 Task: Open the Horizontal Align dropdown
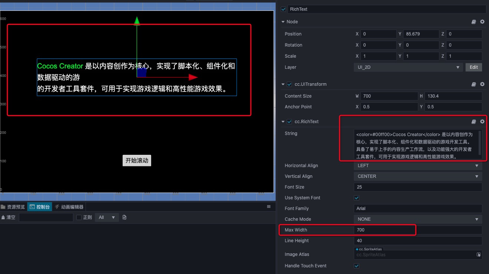click(x=418, y=166)
